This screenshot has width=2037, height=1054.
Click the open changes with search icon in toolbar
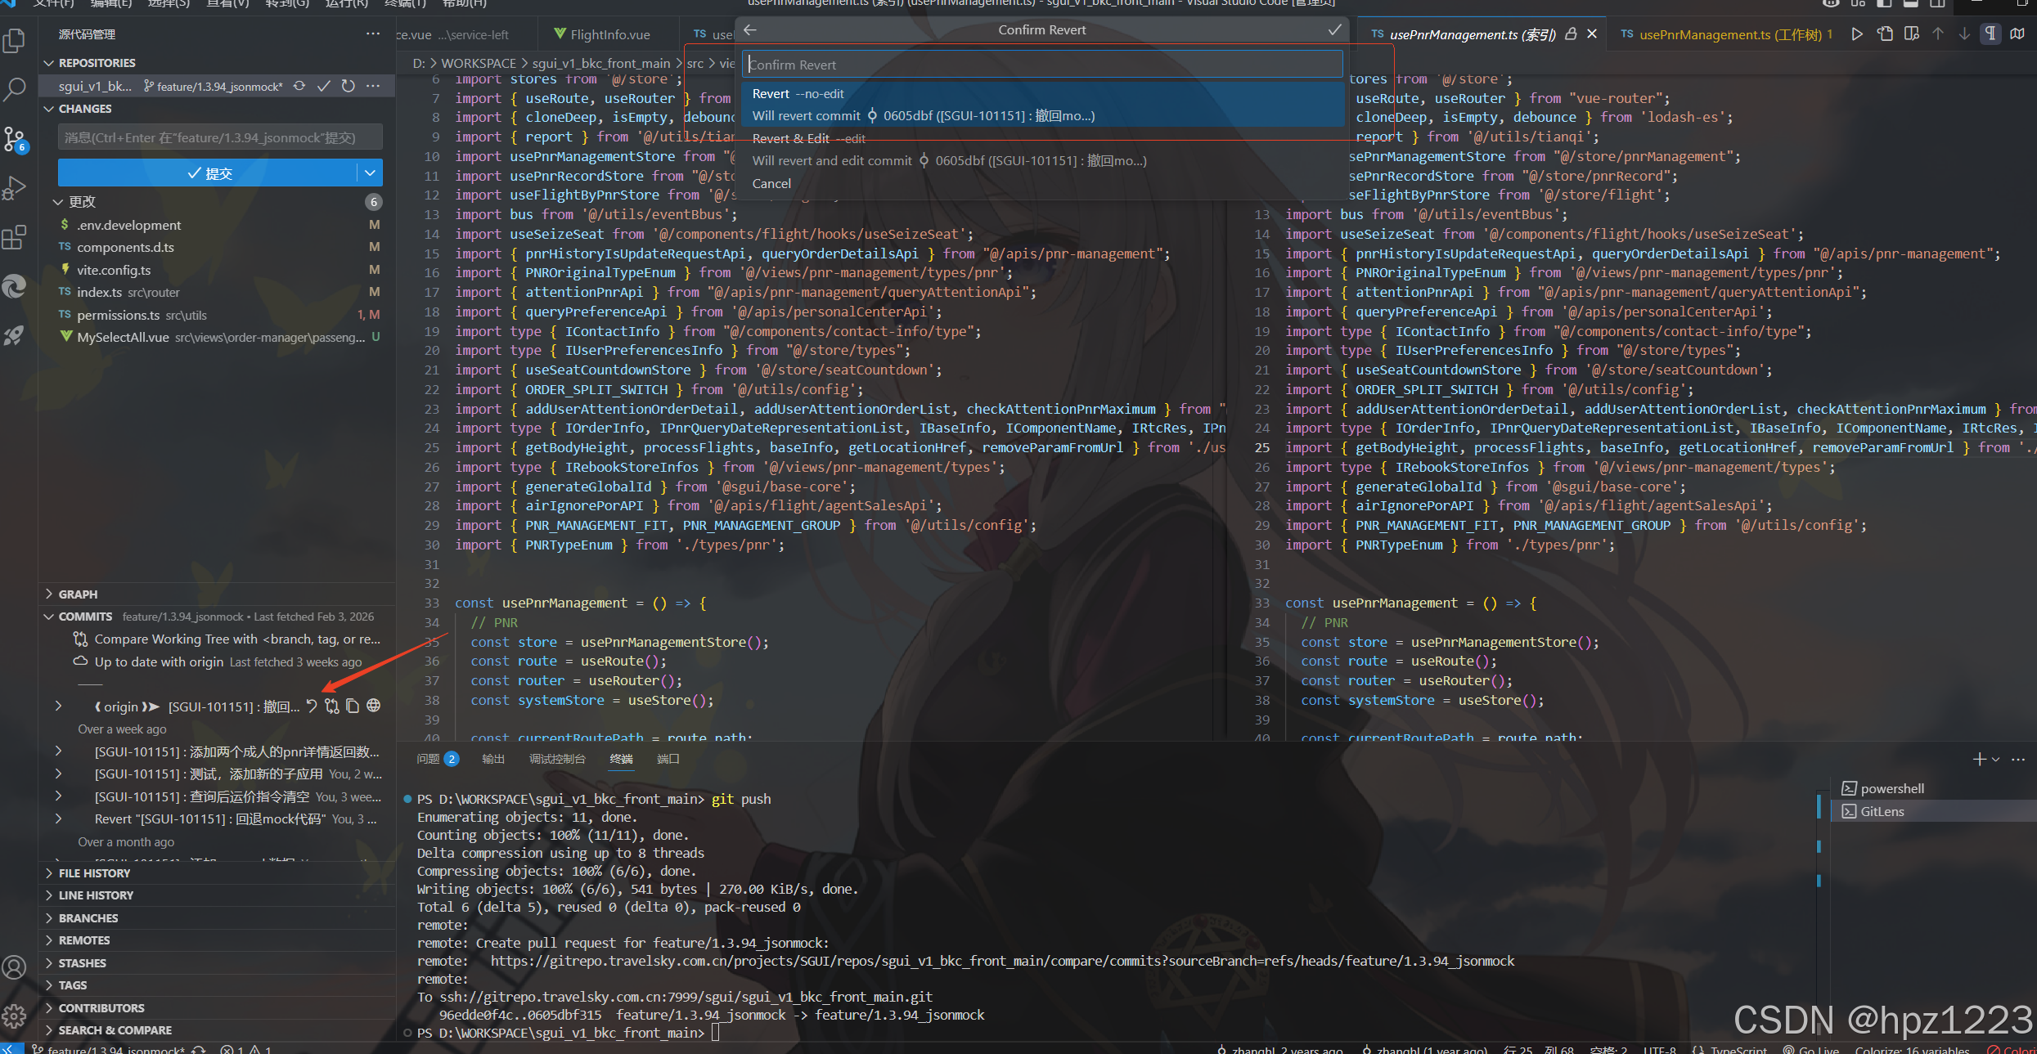coord(1912,34)
